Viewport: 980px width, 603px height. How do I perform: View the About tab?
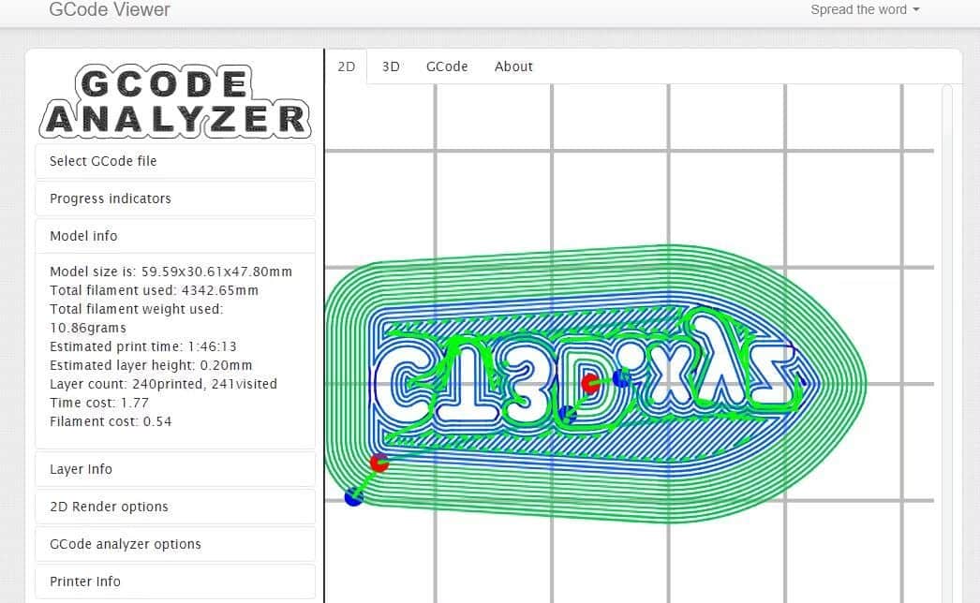[513, 66]
